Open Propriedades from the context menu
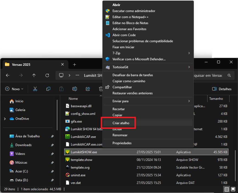Image resolution: width=238 pixels, height=193 pixels. pos(148,143)
